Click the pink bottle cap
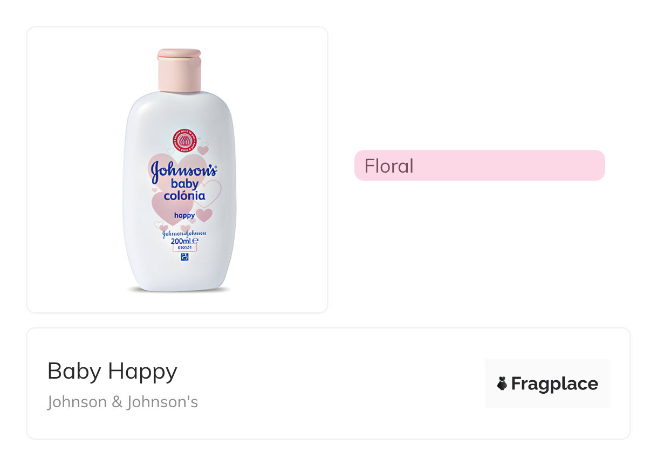Viewport: 657px width, 466px height. [x=179, y=70]
